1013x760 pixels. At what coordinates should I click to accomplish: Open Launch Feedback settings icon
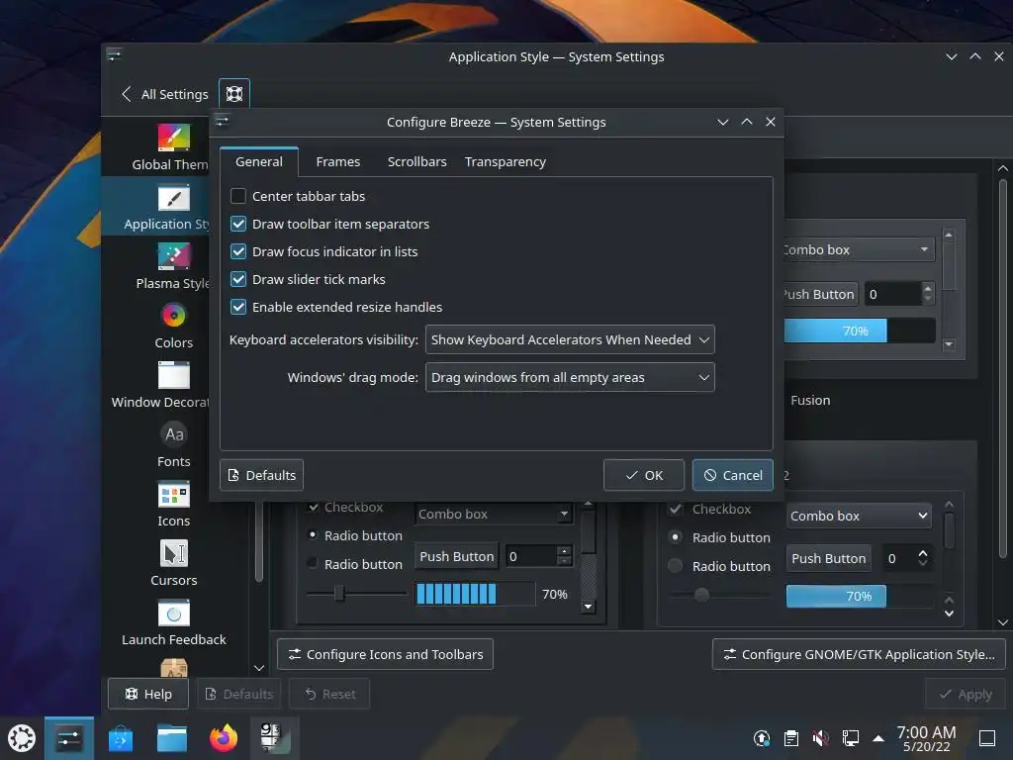coord(174,614)
